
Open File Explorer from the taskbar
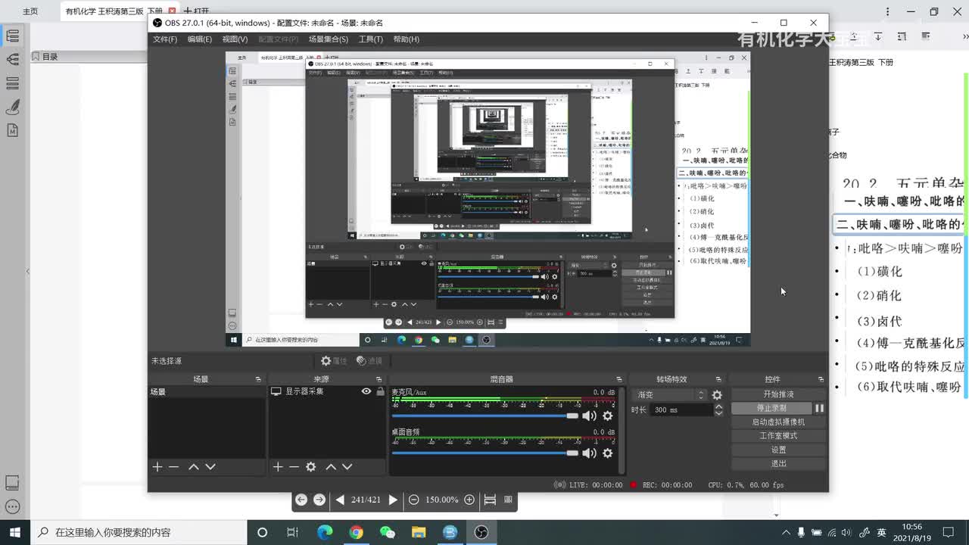click(x=419, y=532)
